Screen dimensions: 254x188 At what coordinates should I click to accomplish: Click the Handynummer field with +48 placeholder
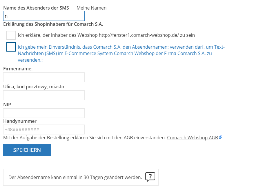44,129
